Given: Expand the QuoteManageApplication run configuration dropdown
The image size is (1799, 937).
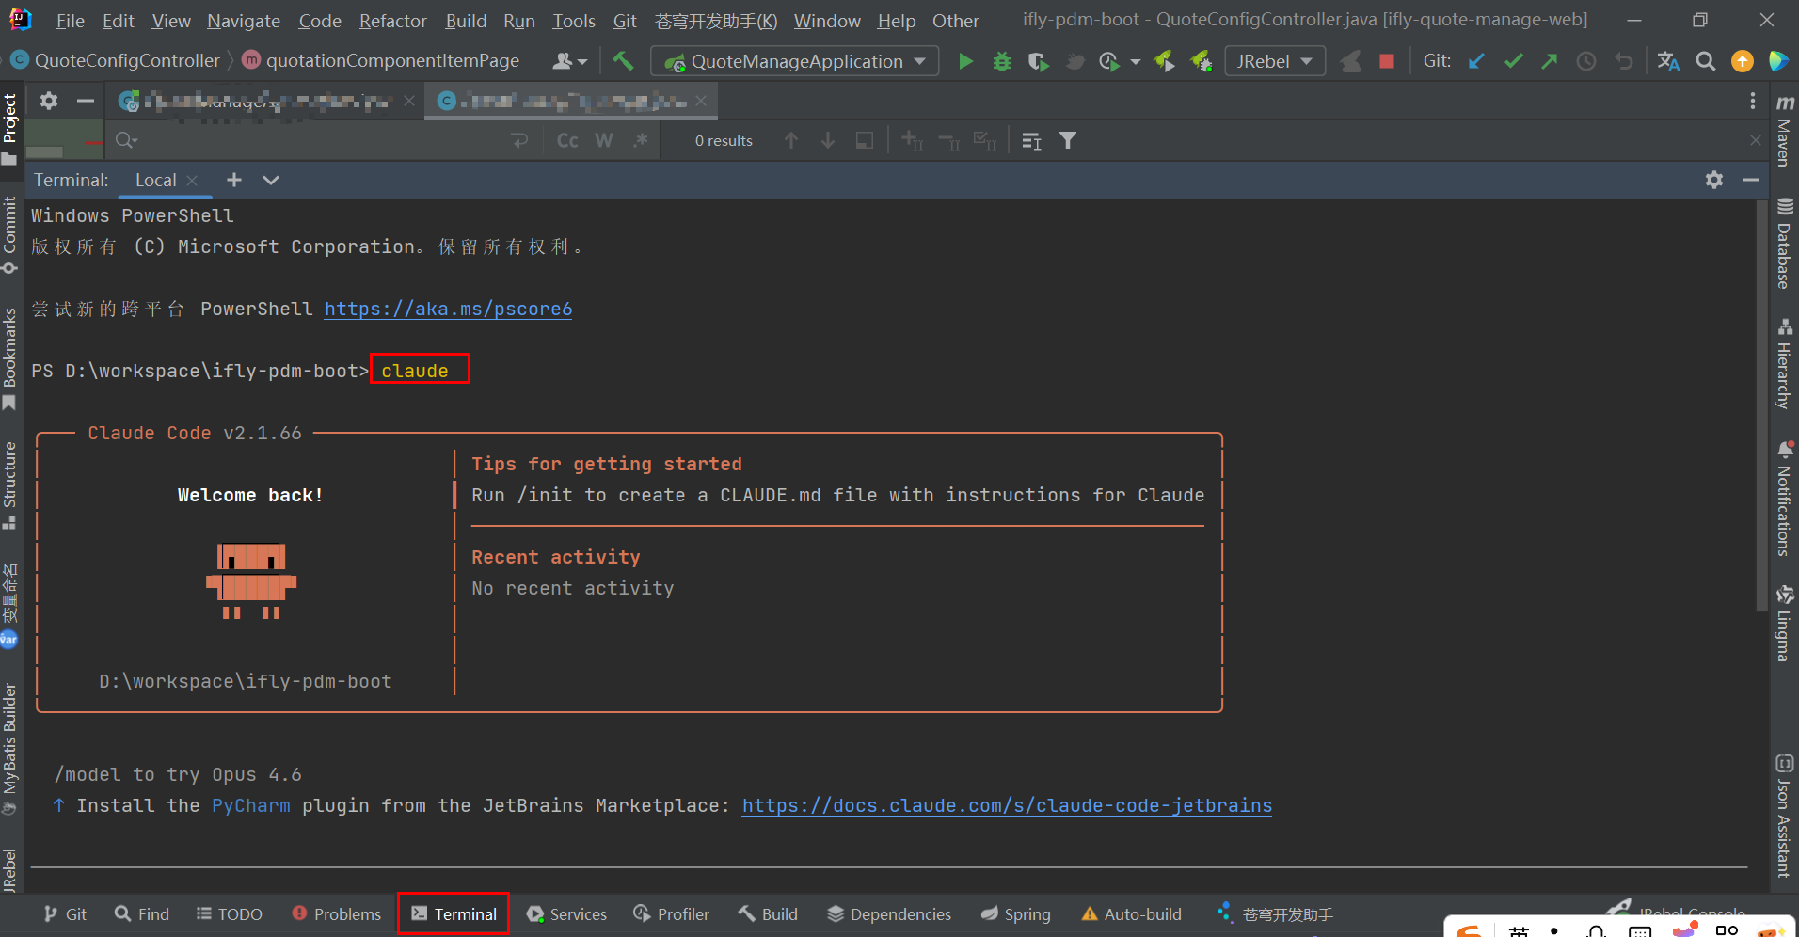Looking at the screenshot, I should coord(920,61).
